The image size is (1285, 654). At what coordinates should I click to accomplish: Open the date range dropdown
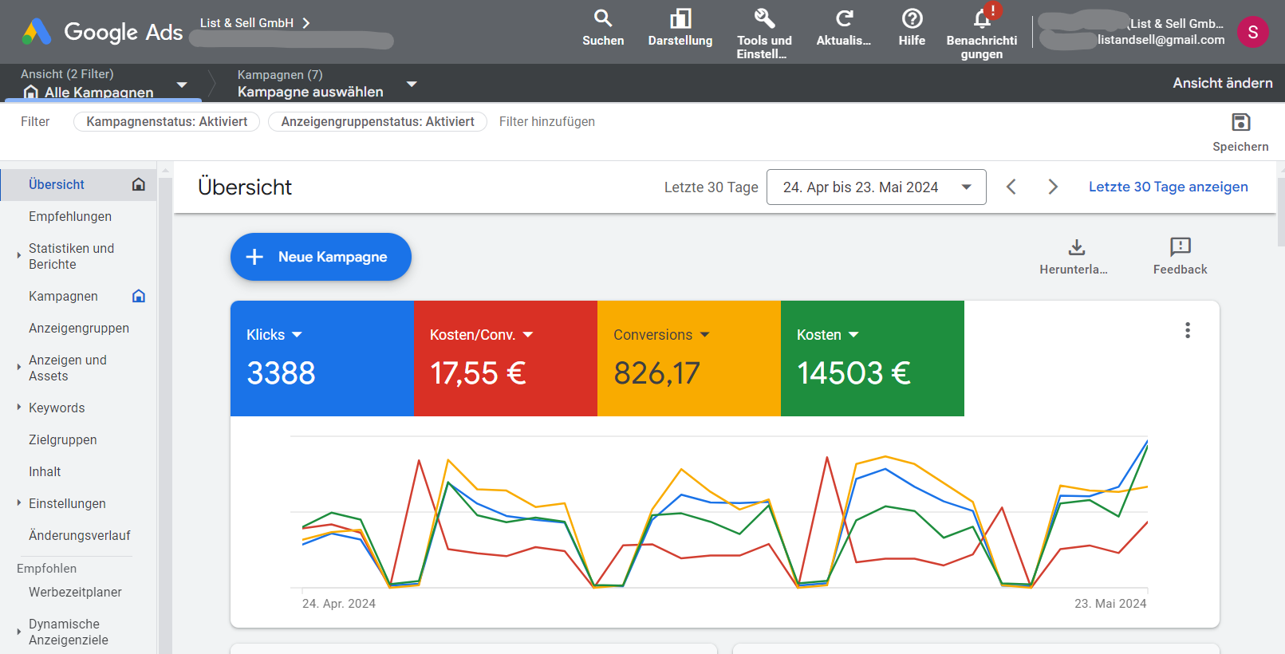[876, 187]
